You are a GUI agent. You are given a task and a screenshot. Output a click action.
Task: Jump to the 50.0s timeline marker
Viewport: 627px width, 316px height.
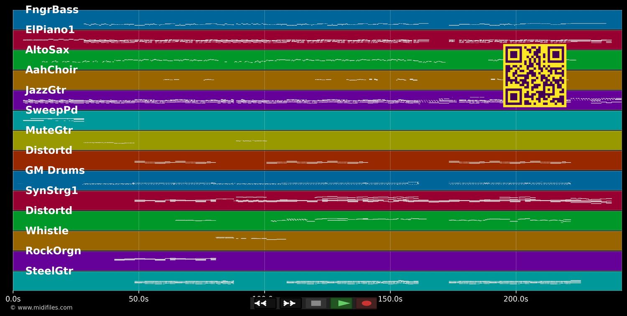click(138, 299)
